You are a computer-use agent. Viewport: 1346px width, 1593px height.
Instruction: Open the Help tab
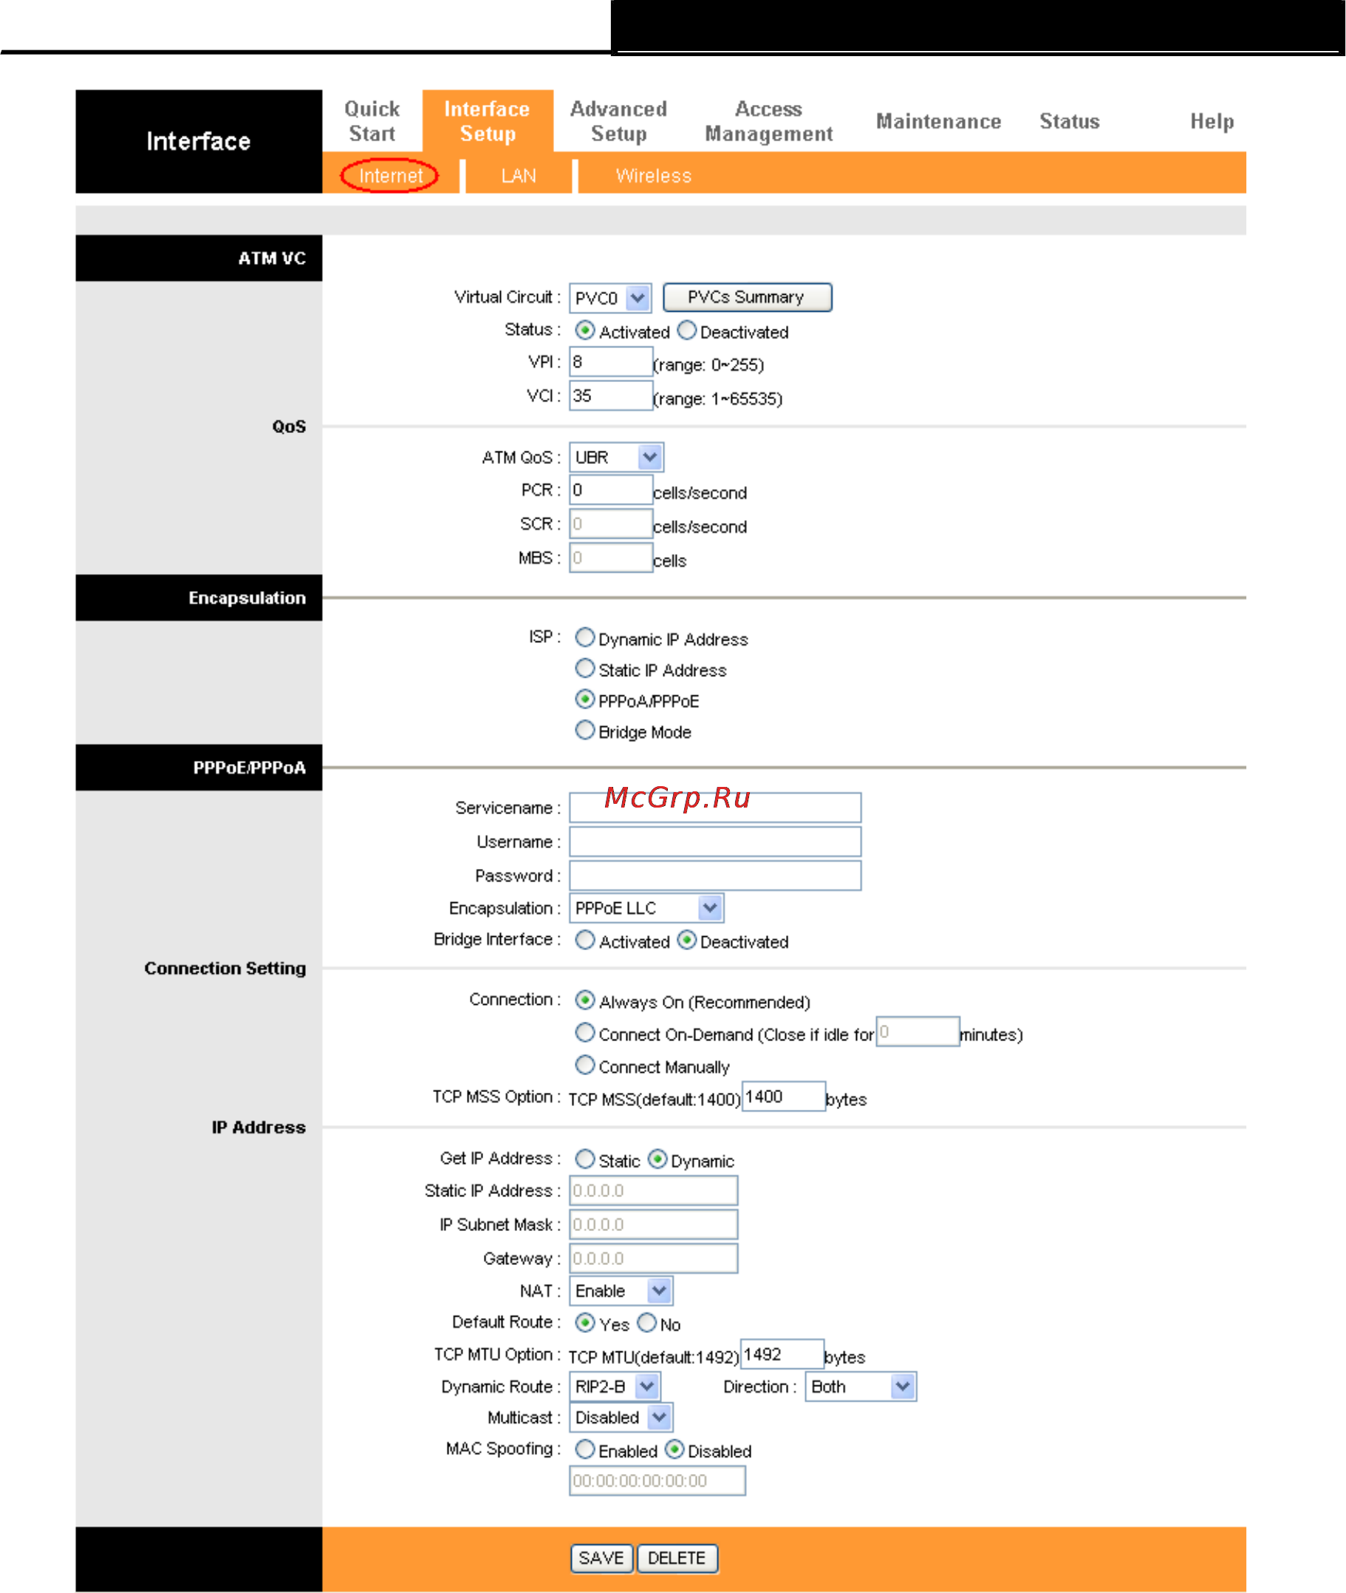tap(1212, 120)
